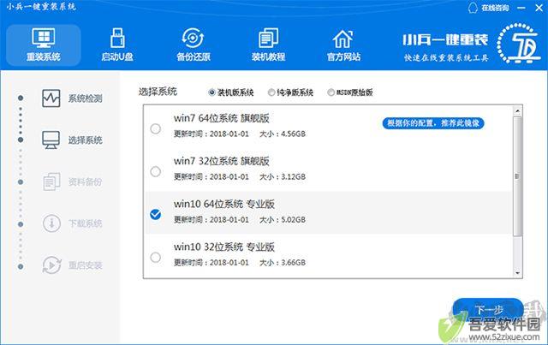The image size is (548, 345).
Task: Select the 纯净版系统 radio option
Action: [271, 92]
